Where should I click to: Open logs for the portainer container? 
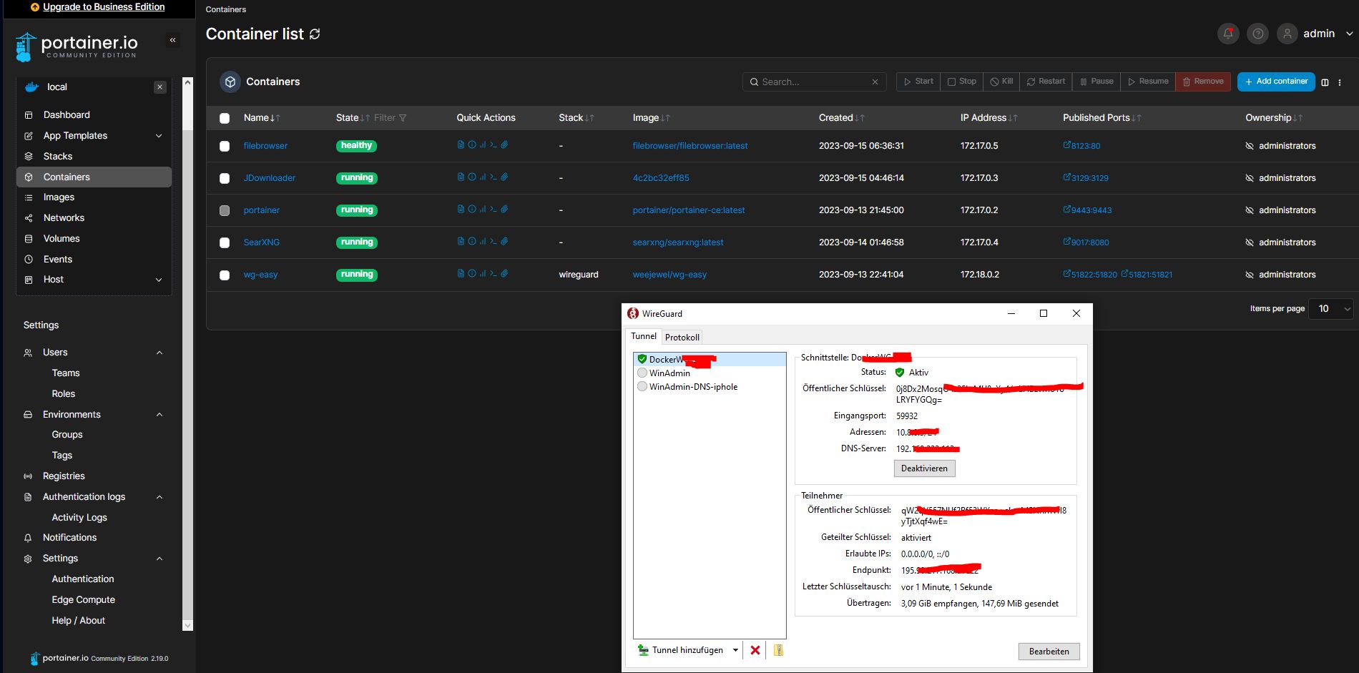pyautogui.click(x=461, y=209)
